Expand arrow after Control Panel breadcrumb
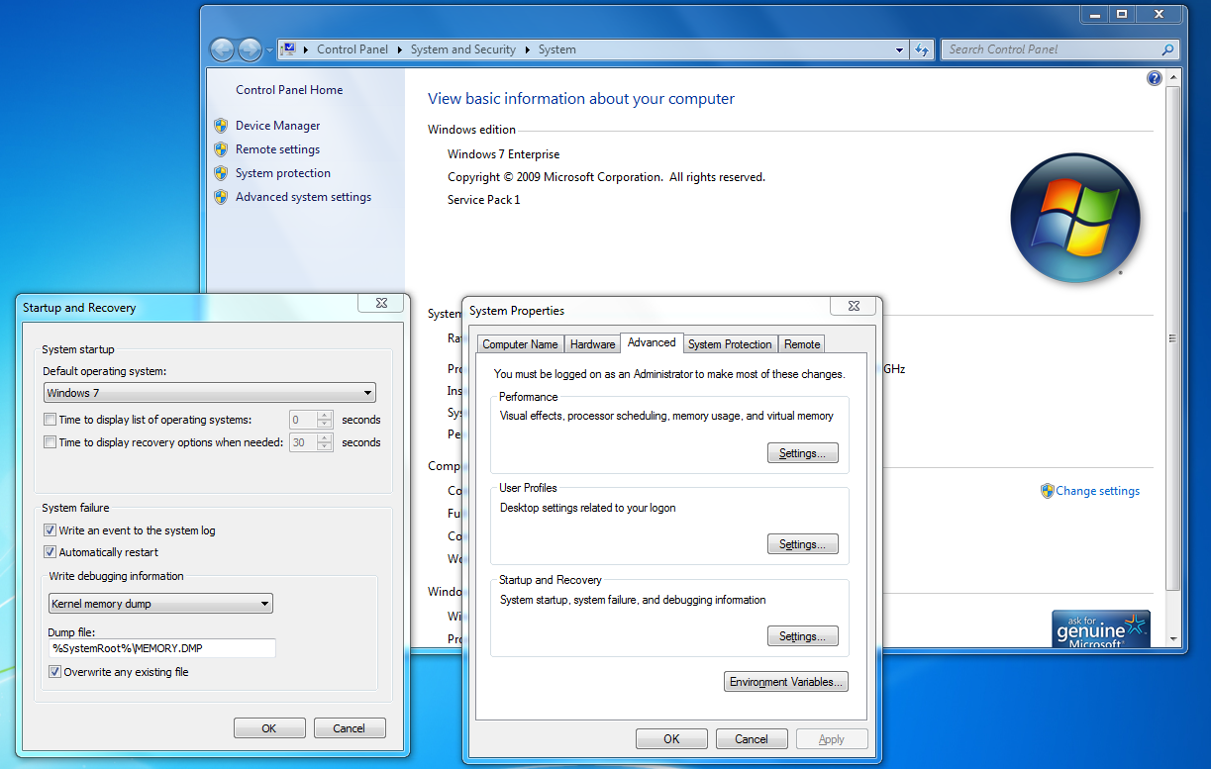This screenshot has height=769, width=1211. pyautogui.click(x=400, y=49)
